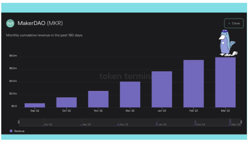
Task: Click Mar '23 on the range navigator
Action: pyautogui.click(x=236, y=125)
